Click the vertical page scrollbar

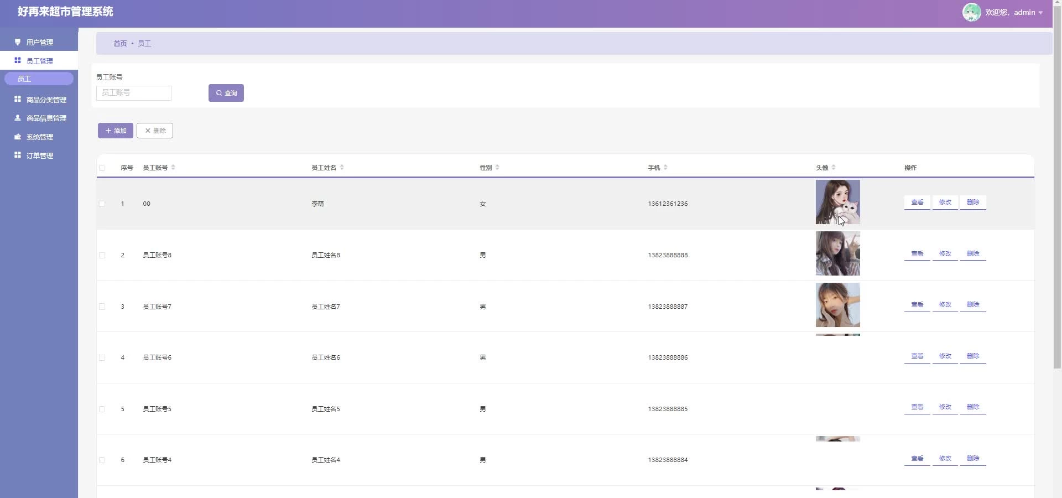click(x=1057, y=194)
